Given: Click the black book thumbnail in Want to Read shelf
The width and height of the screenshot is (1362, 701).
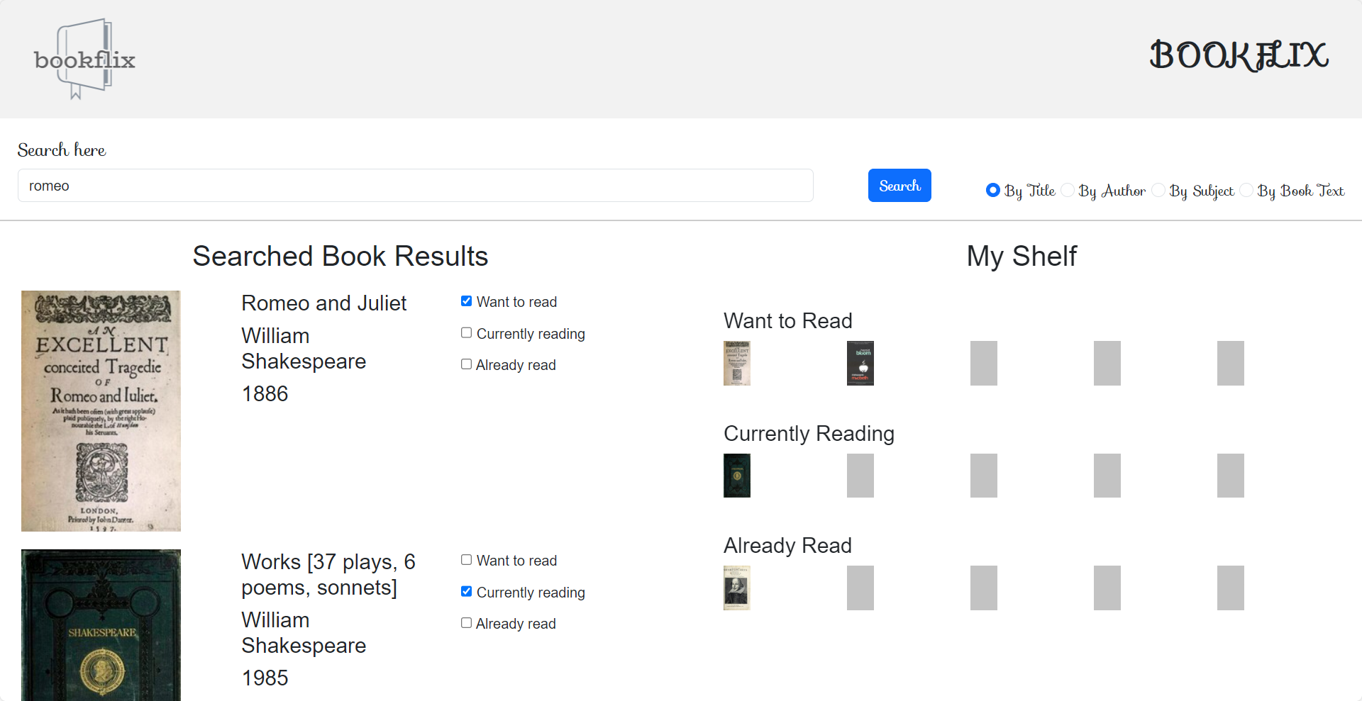Looking at the screenshot, I should pos(860,363).
